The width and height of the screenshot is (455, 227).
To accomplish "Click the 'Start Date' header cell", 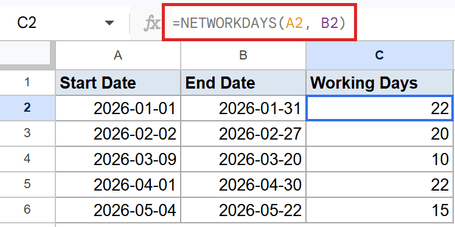I will (x=118, y=83).
